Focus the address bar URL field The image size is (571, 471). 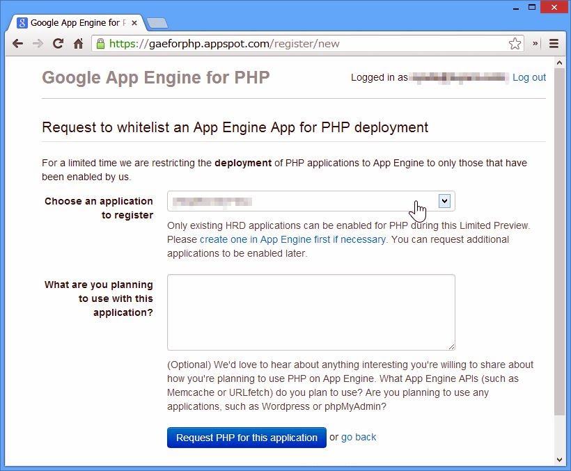coord(306,44)
